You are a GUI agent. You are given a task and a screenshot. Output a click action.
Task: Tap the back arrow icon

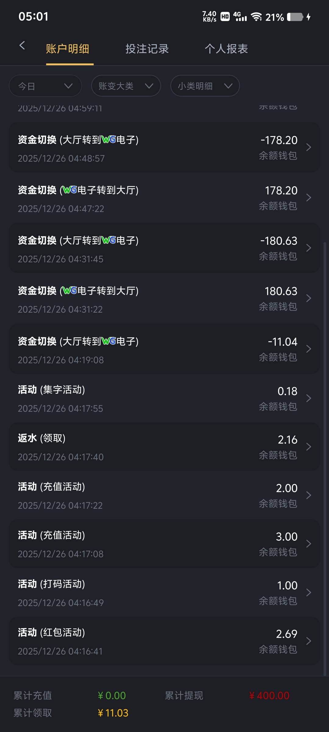pyautogui.click(x=22, y=46)
